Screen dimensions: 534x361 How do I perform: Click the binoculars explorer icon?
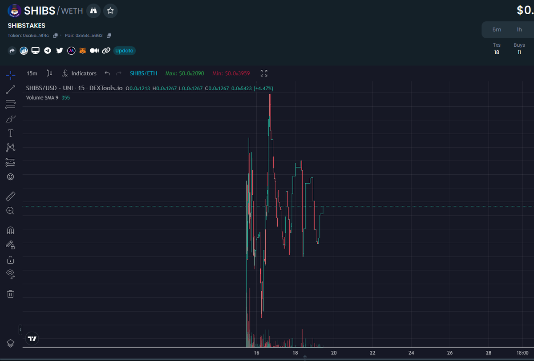coord(93,10)
